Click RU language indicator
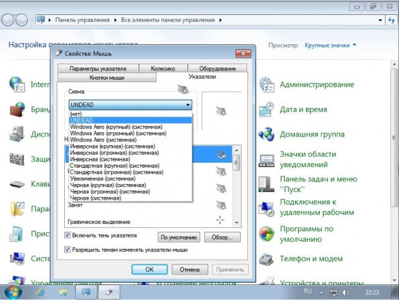399x300 pixels. 307,291
